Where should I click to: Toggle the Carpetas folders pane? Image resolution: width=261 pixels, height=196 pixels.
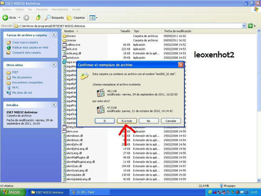76,18
